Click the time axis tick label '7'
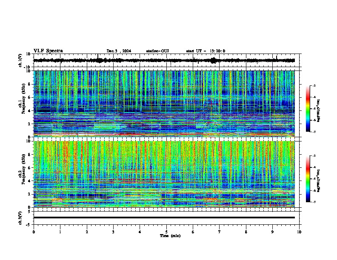This screenshot has height=260, width=337. 220,232
